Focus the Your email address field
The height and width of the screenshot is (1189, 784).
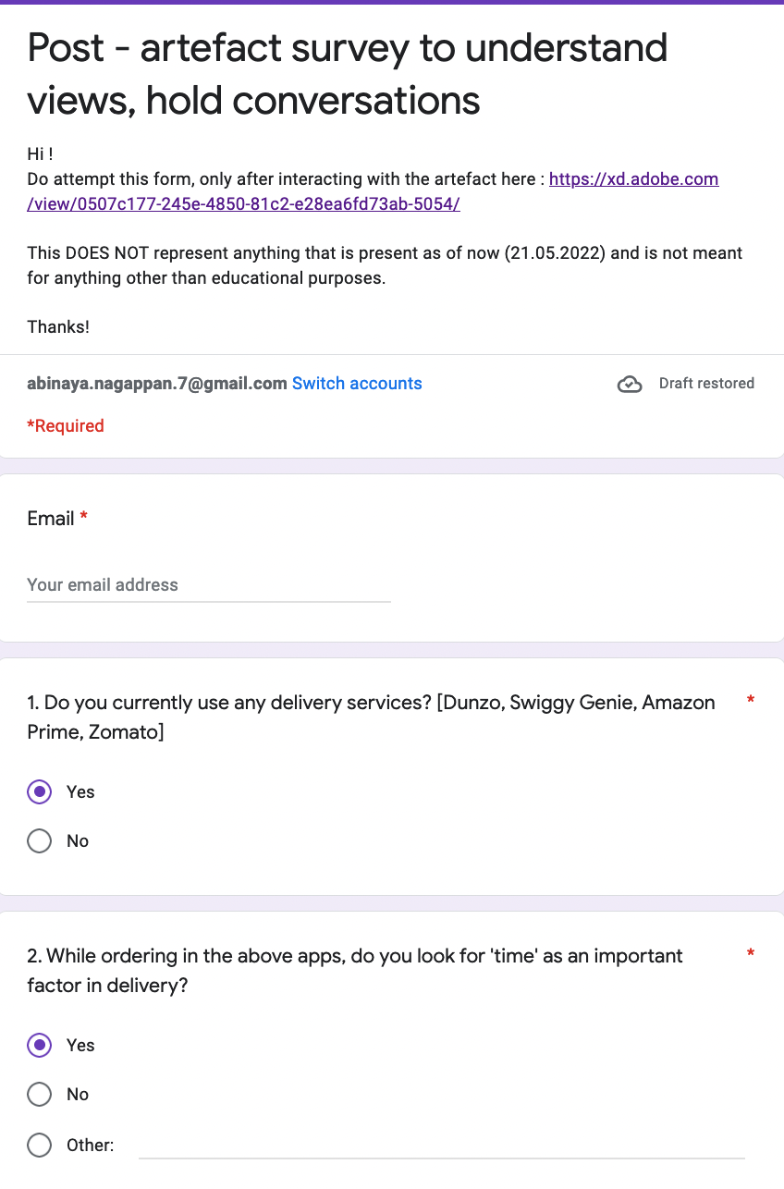(x=208, y=585)
